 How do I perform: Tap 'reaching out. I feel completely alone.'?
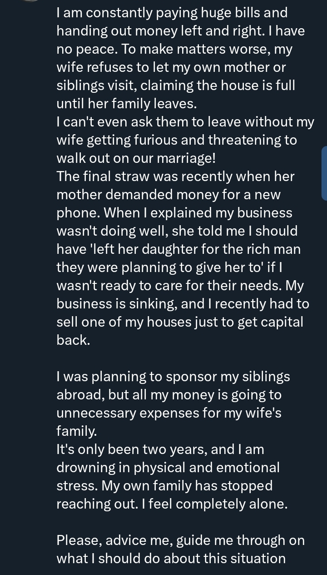[172, 504]
